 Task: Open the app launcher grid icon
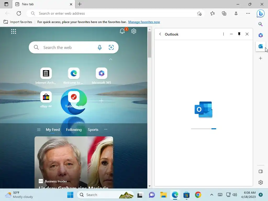[x=14, y=31]
